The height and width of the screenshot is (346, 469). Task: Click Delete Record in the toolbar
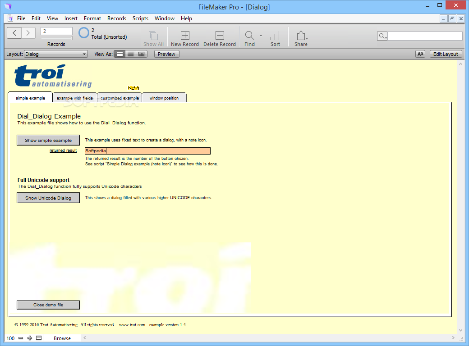[x=220, y=36]
